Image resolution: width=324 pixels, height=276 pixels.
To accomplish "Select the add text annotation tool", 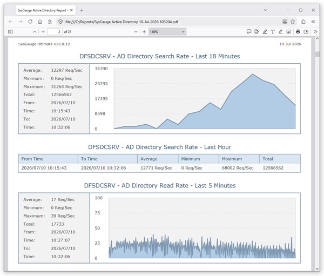I will pyautogui.click(x=273, y=32).
